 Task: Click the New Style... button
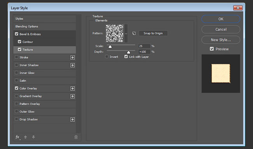[221, 40]
